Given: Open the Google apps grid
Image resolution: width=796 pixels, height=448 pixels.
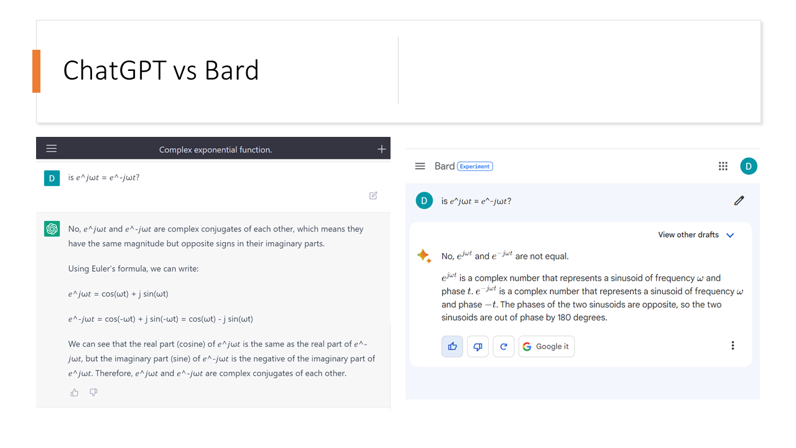Looking at the screenshot, I should [723, 166].
